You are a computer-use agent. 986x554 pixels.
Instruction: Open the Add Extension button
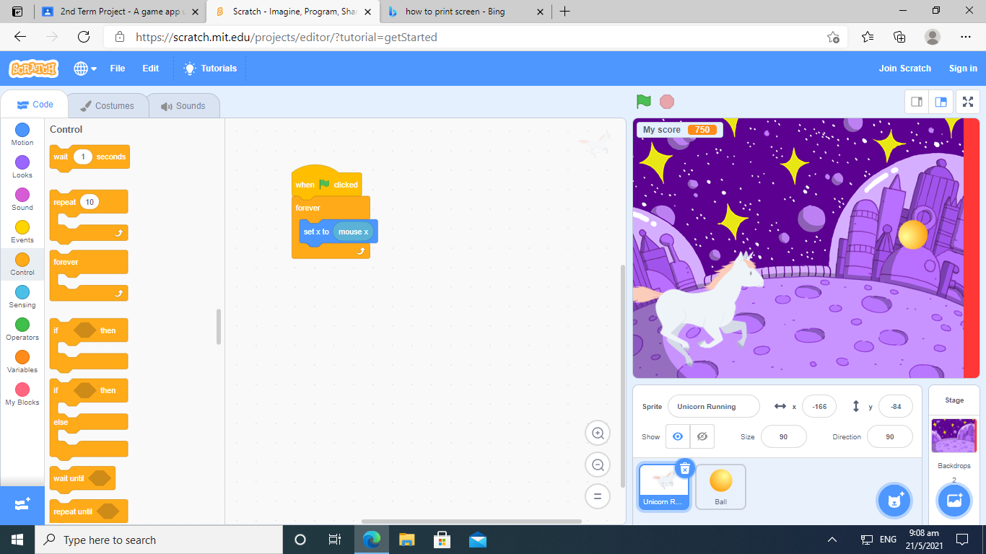point(22,504)
